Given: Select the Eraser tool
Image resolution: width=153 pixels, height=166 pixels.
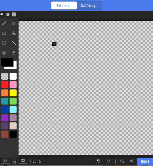Looking at the screenshot, I should pos(14,23).
